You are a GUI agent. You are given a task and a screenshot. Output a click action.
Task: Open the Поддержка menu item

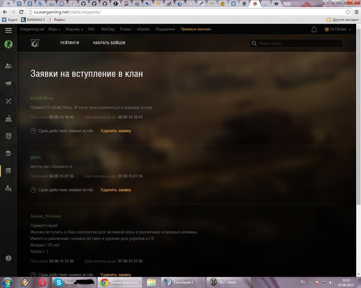click(x=165, y=29)
